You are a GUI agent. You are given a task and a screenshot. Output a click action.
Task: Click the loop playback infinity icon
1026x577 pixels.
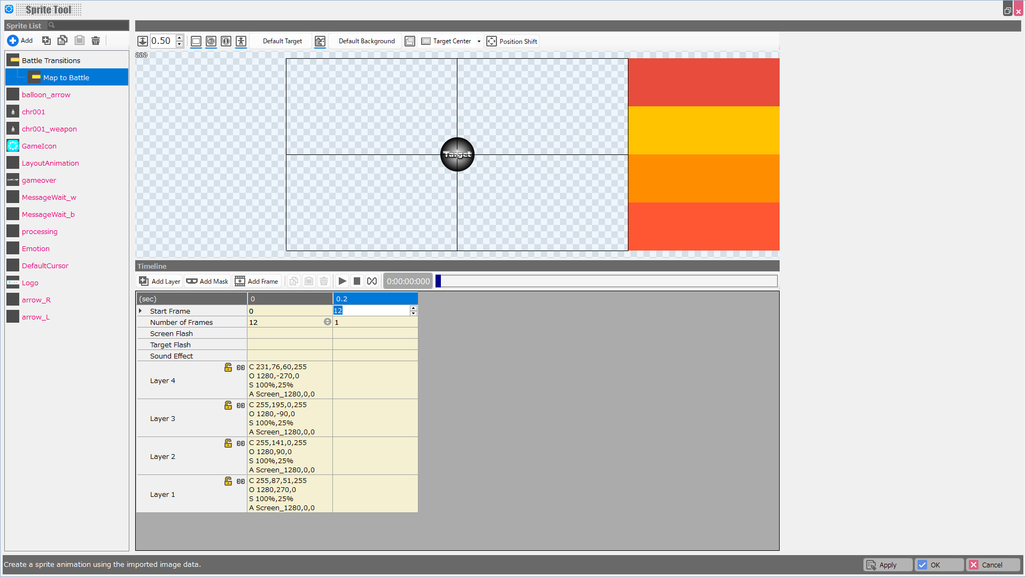click(x=372, y=282)
